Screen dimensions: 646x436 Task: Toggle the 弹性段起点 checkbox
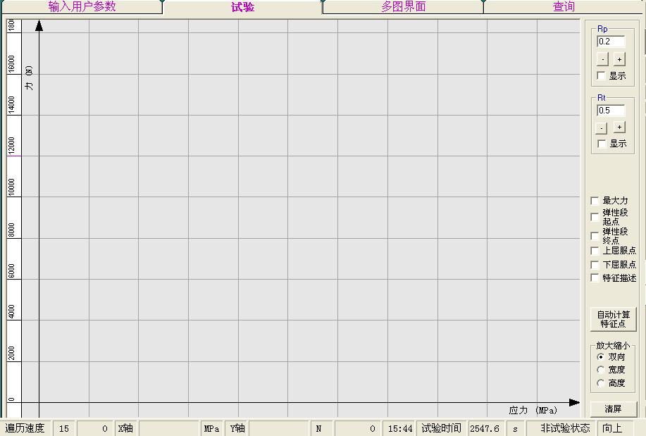click(595, 217)
